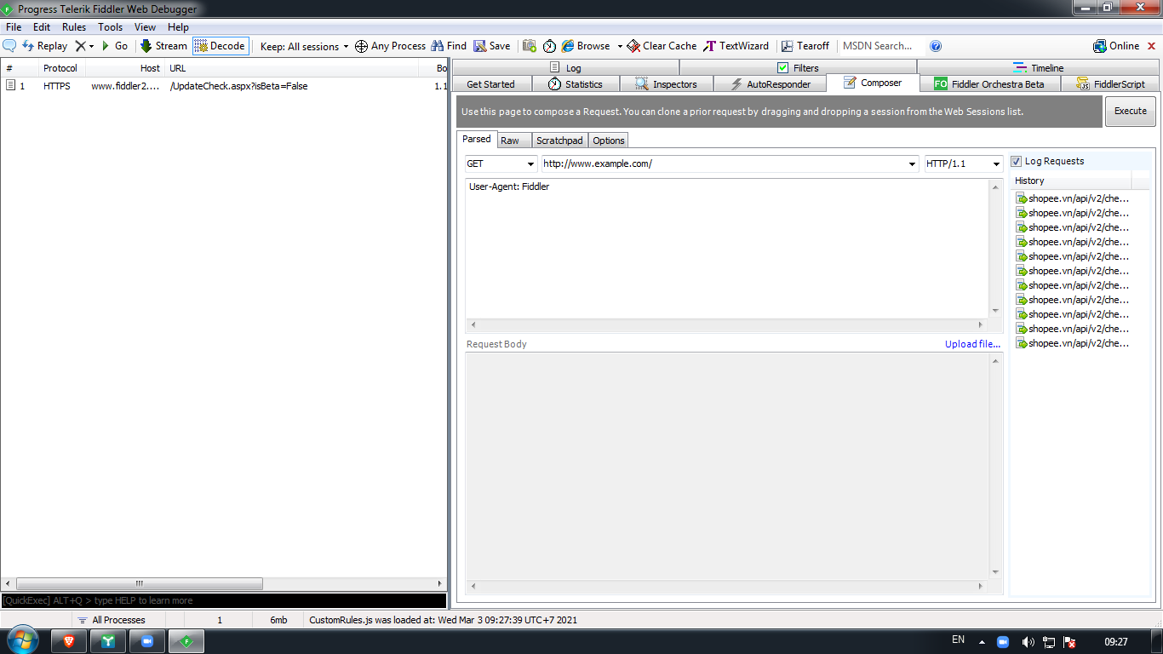Select the Scratchpad composer sub-tab
1163x654 pixels.
coord(559,141)
